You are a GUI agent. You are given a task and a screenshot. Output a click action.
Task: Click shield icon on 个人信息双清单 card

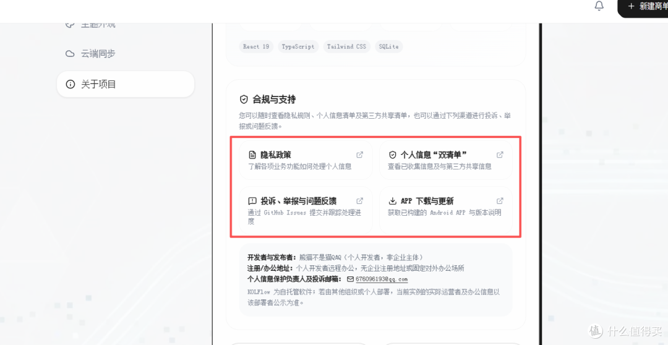(x=392, y=155)
